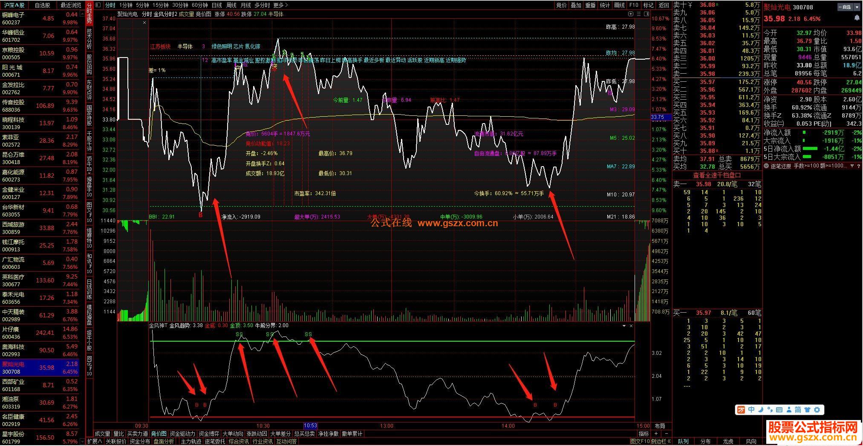The height and width of the screenshot is (446, 863).
Task: Close the small chart info box
Action: pyautogui.click(x=144, y=23)
